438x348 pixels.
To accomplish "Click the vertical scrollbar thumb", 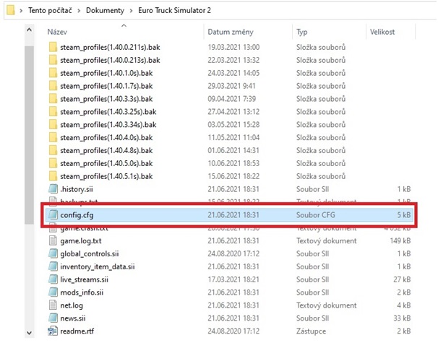I will tap(30, 135).
